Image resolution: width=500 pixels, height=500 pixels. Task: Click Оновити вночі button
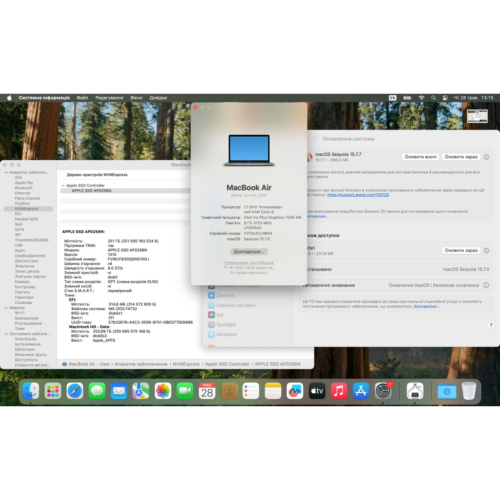pos(420,157)
